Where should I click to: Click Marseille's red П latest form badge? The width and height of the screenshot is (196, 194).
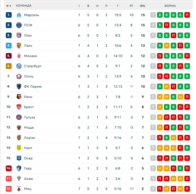tap(187, 15)
